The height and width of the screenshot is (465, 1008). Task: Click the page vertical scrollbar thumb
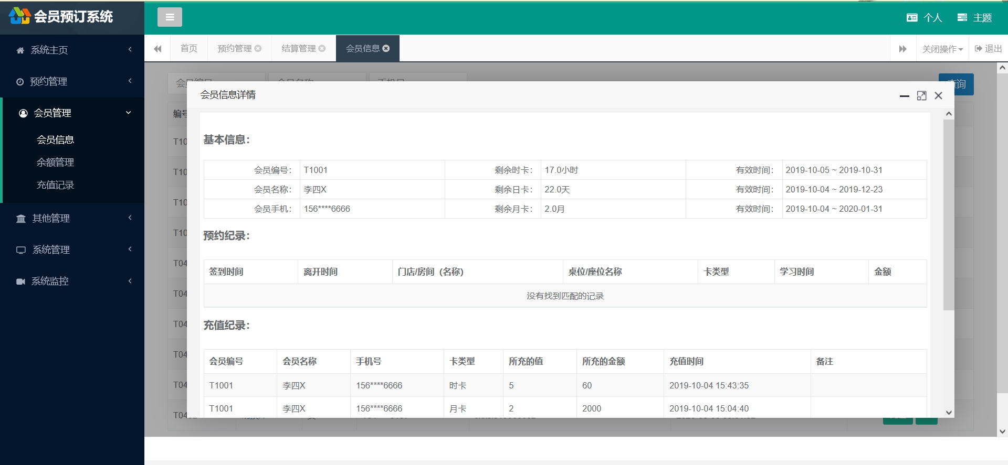[x=1002, y=233]
